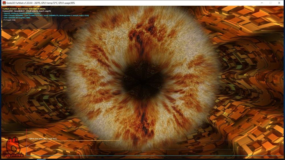Screen dimensions: 285x160
Task: Click the red vertical axis of temperature graph
Action: coord(27,142)
